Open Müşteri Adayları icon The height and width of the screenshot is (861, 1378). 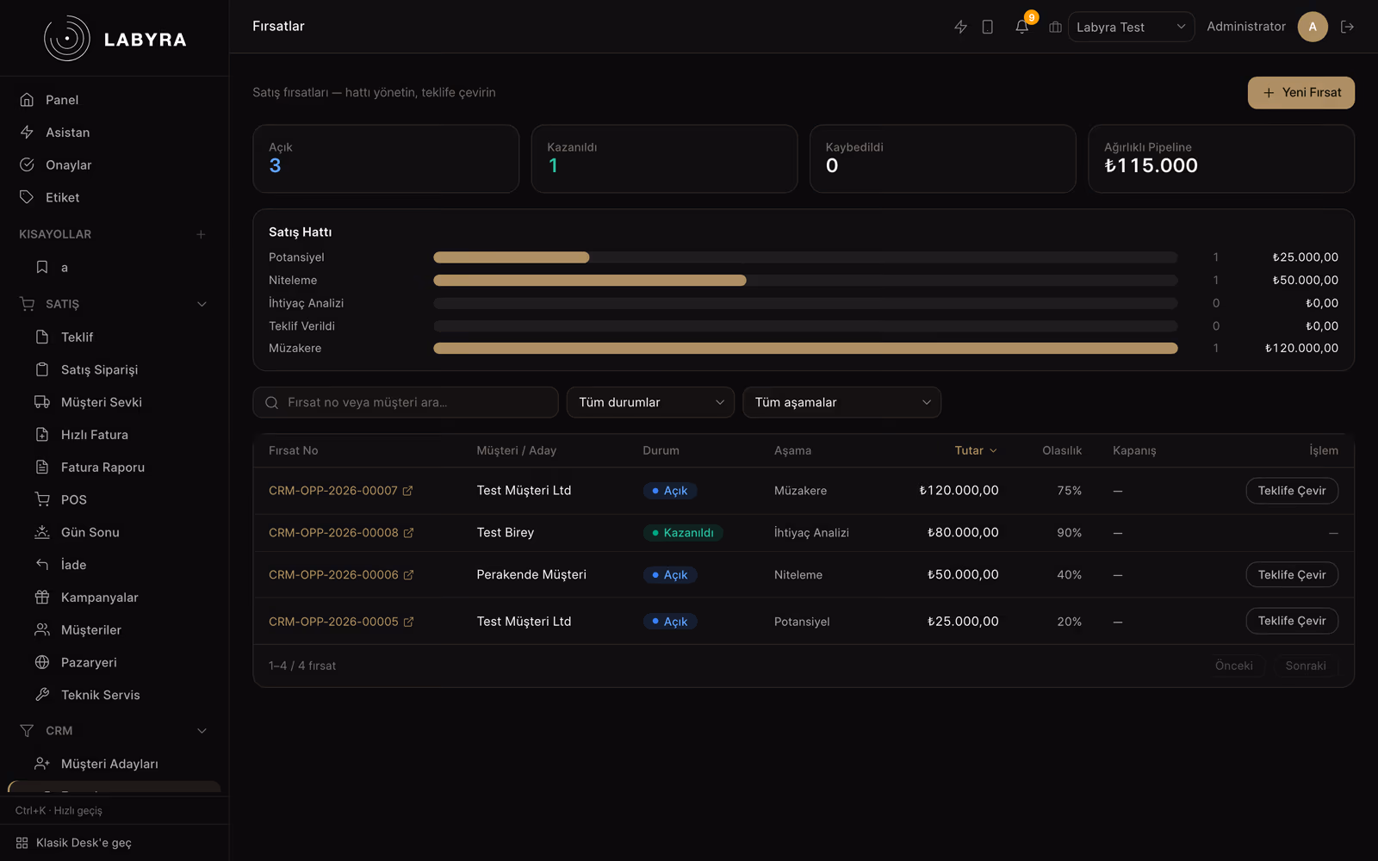42,764
